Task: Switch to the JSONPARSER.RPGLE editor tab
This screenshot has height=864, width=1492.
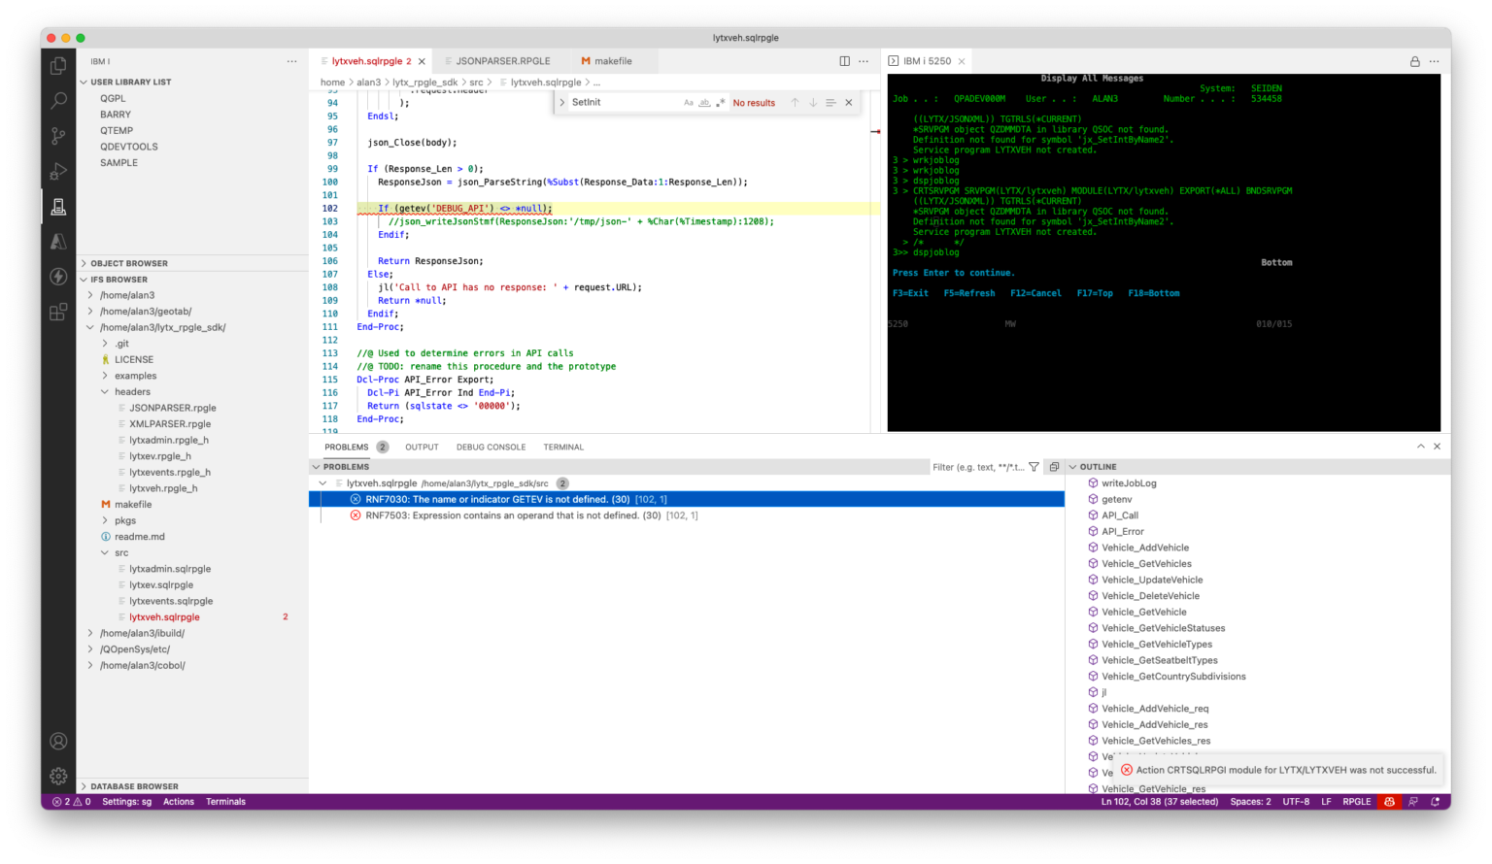Action: click(x=501, y=60)
